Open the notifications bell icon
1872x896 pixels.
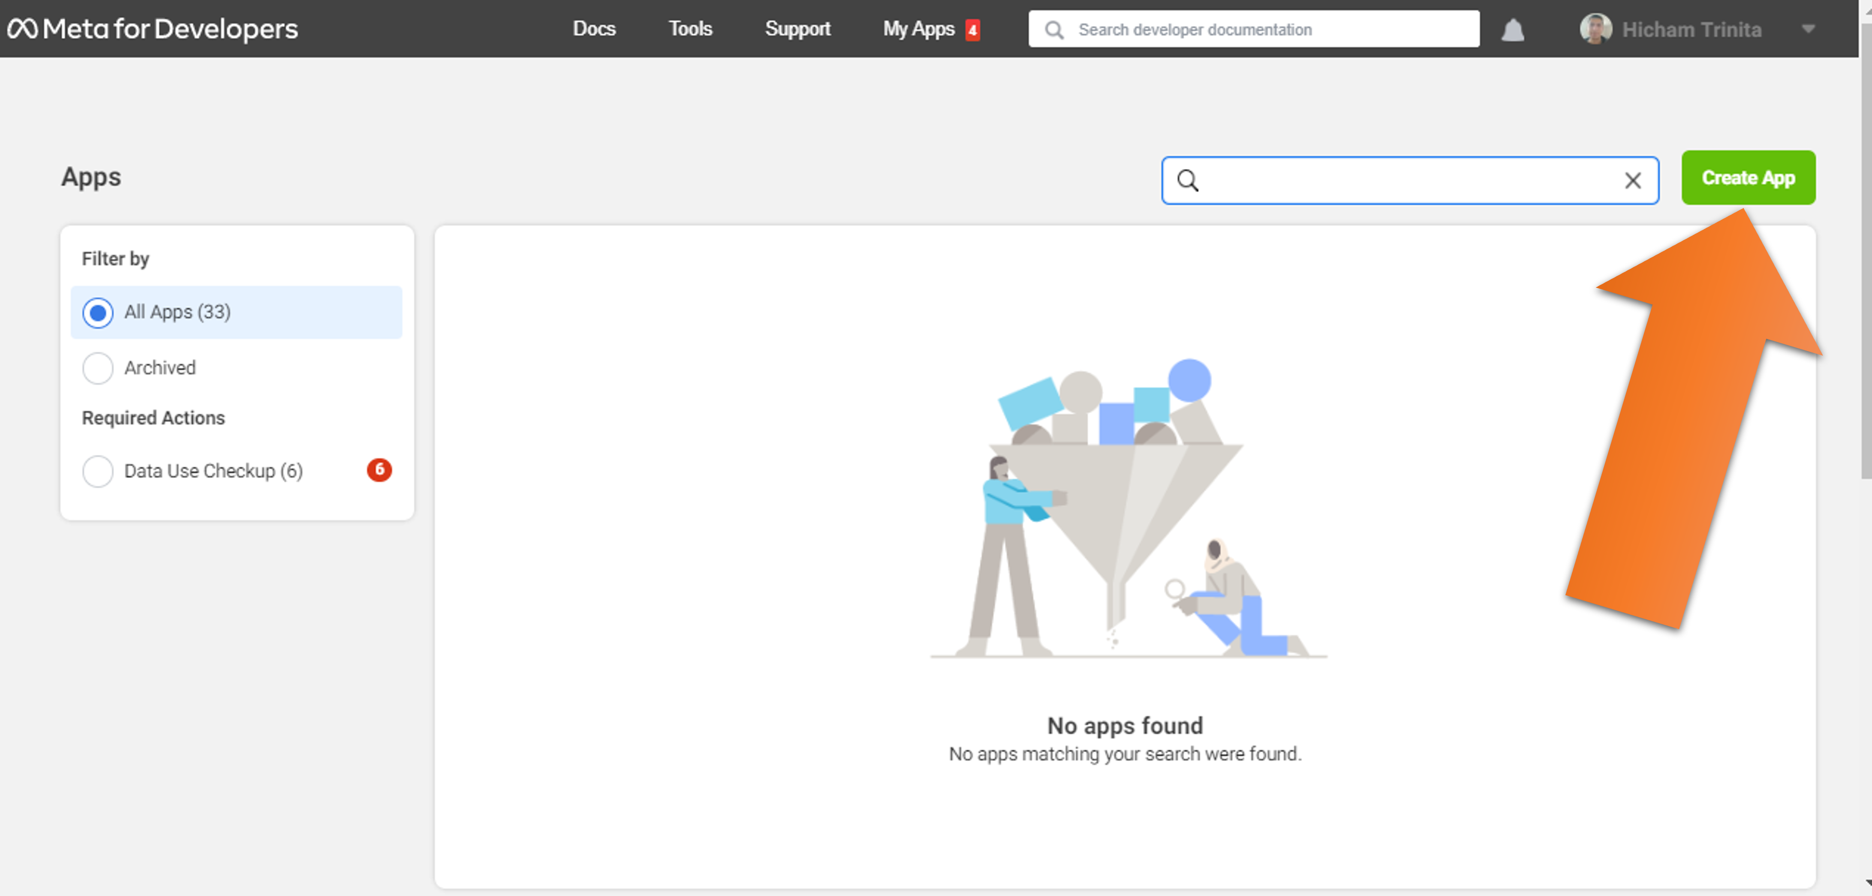(1512, 30)
